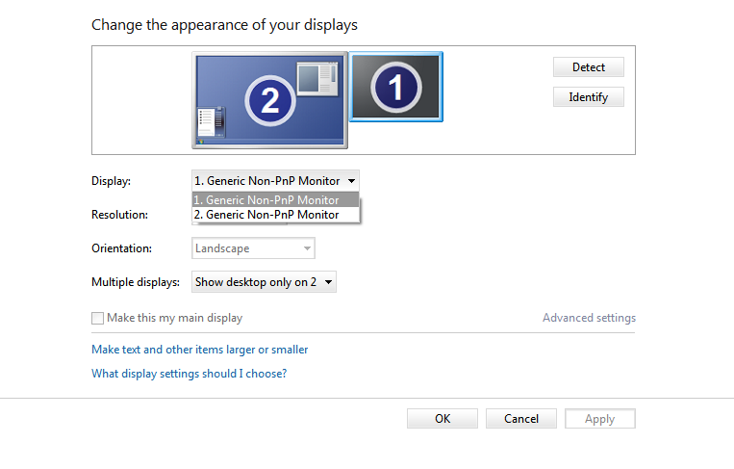This screenshot has height=469, width=734.
Task: Open the Multiple displays dropdown
Action: (264, 282)
